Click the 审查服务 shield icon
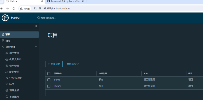The image size is (203, 100). click(x=7, y=97)
